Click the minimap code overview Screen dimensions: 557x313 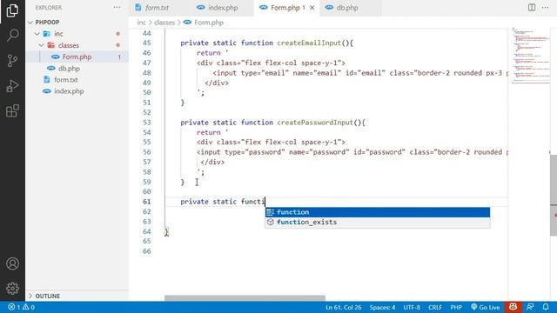point(531,56)
